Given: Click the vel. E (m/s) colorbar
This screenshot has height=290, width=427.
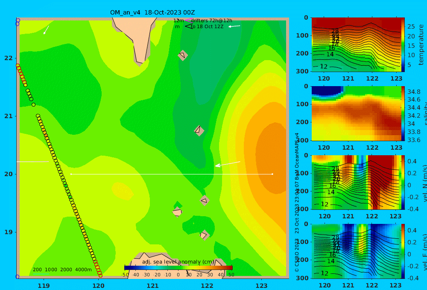Looking at the screenshot, I should point(403,251).
